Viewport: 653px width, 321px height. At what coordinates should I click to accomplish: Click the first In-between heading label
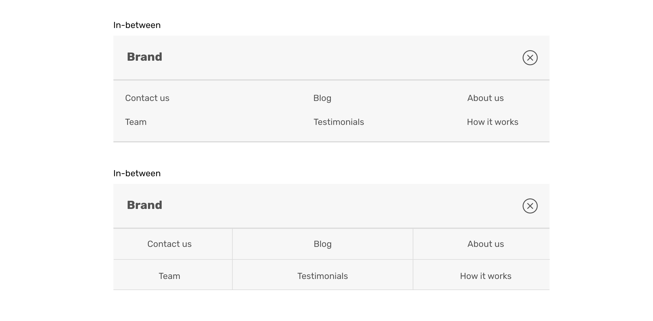point(137,25)
